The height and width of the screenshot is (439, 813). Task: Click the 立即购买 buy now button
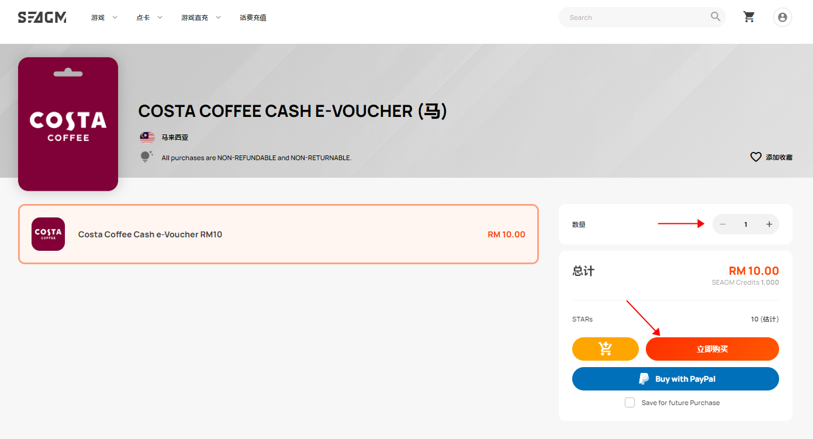pos(712,349)
